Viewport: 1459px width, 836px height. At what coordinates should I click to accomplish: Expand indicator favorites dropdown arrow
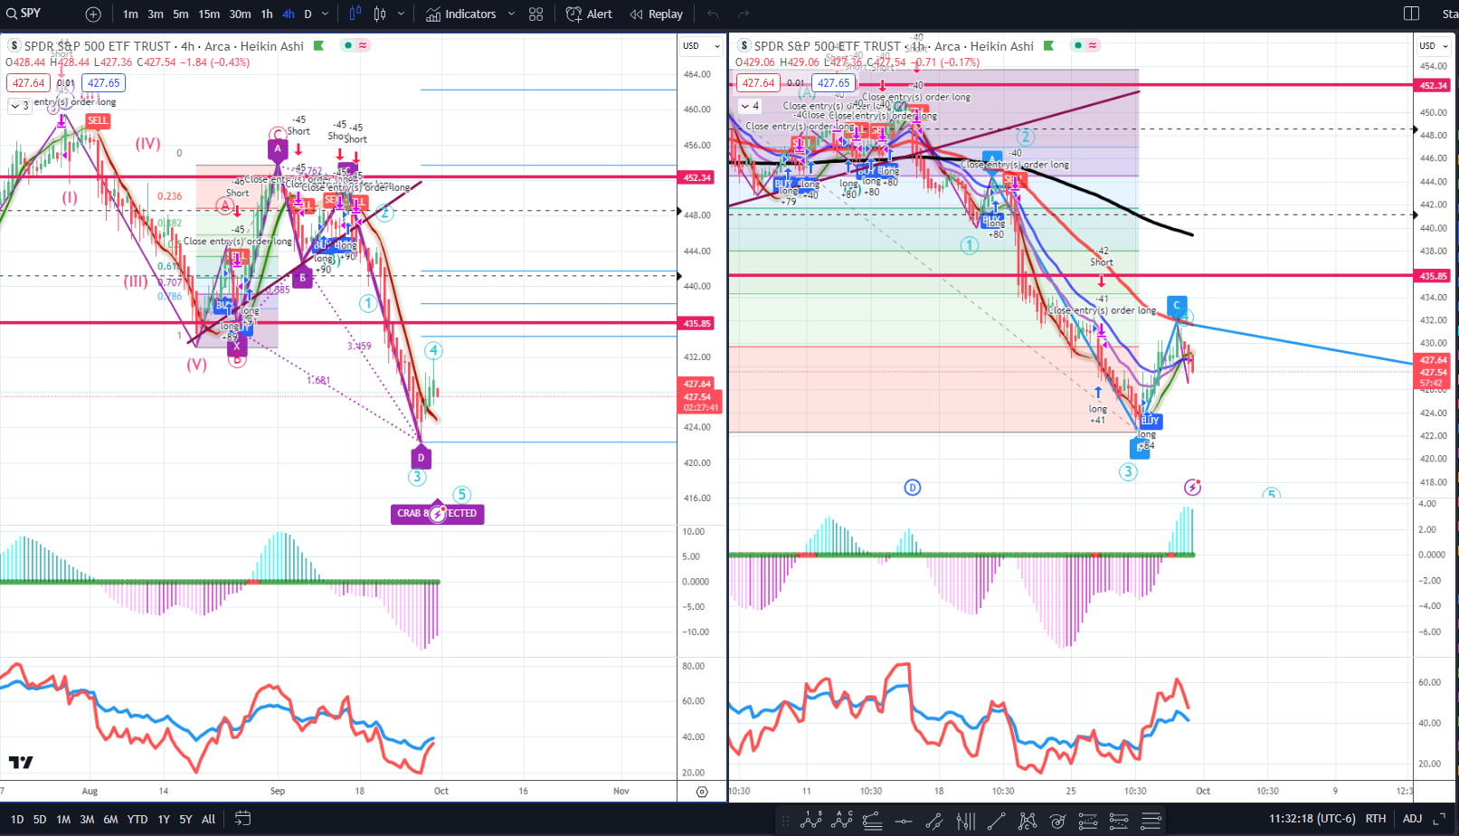(x=511, y=14)
